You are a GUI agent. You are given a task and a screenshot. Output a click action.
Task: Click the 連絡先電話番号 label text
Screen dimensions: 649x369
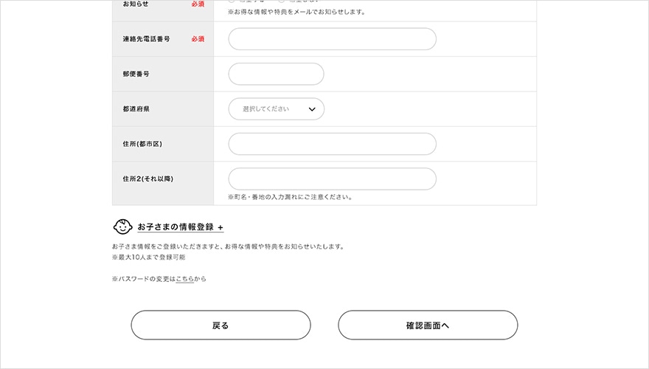click(146, 39)
